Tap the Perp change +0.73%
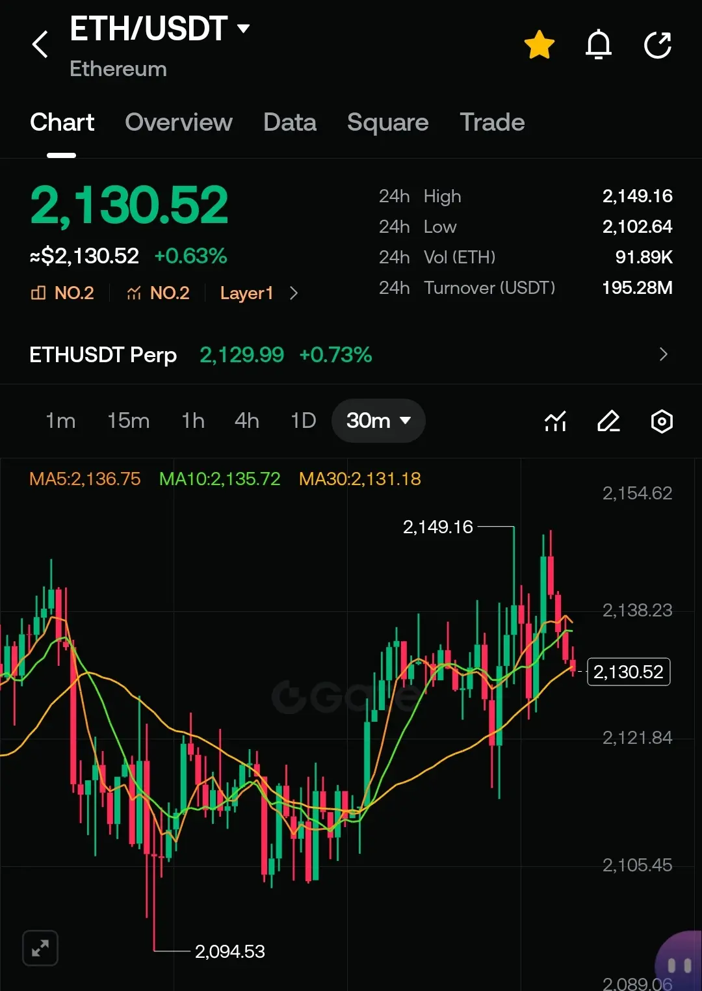The image size is (702, 991). [335, 354]
